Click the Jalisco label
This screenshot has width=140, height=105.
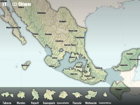point(55,58)
